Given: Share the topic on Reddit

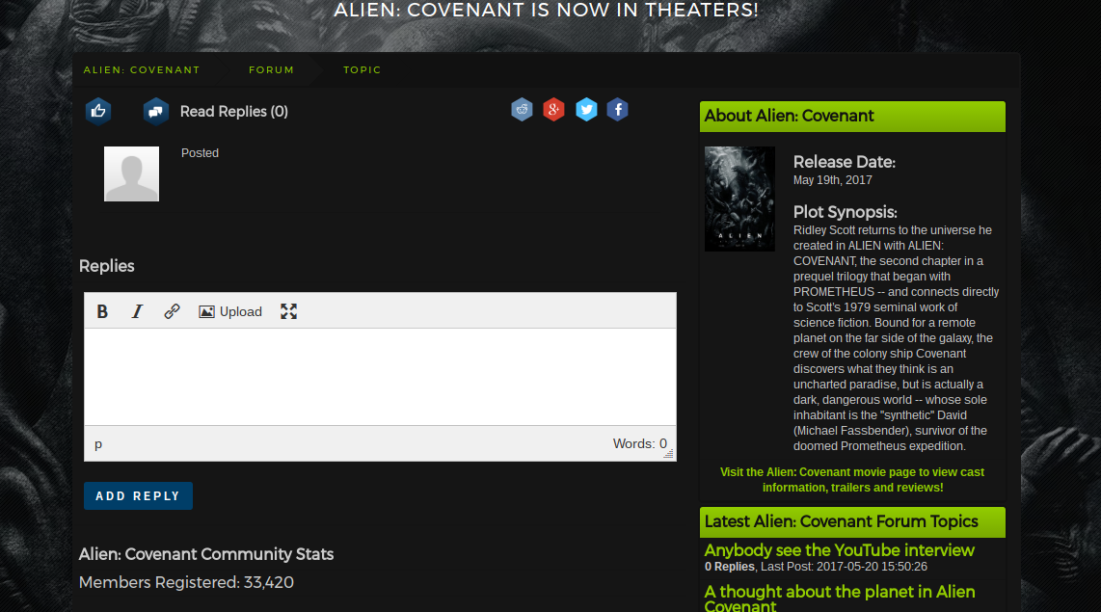Looking at the screenshot, I should click(522, 110).
